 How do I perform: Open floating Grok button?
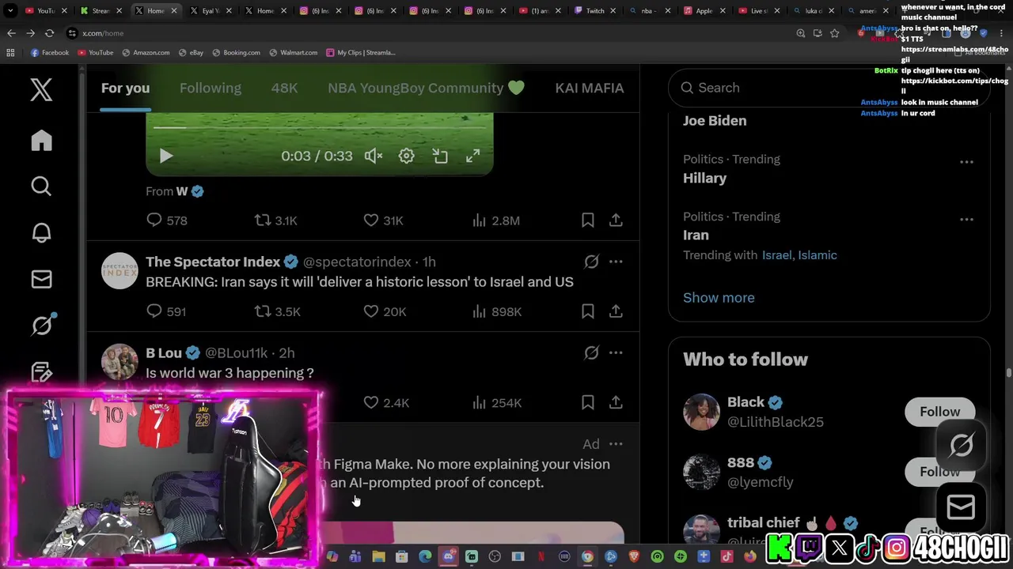click(x=961, y=446)
